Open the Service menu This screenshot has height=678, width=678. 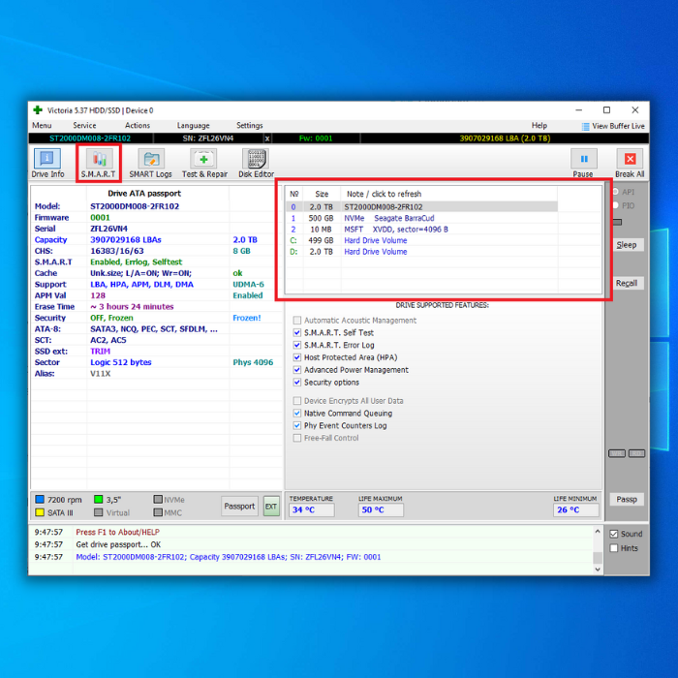(84, 125)
